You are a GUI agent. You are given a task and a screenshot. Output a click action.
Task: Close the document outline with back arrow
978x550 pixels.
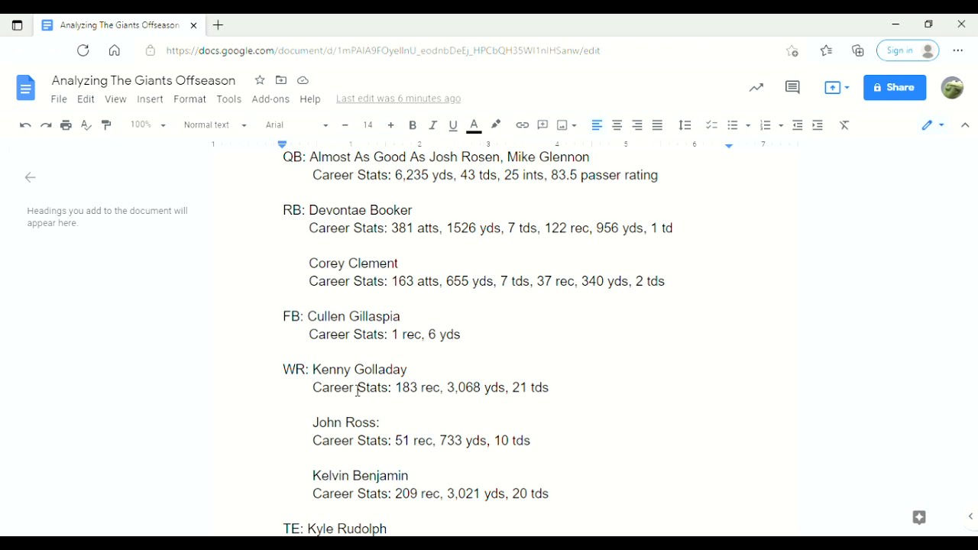coord(31,178)
